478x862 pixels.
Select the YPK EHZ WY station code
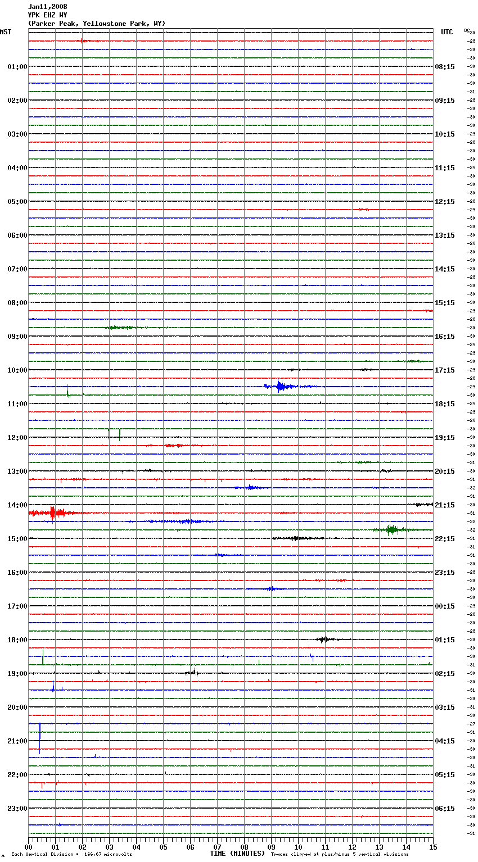tap(47, 15)
